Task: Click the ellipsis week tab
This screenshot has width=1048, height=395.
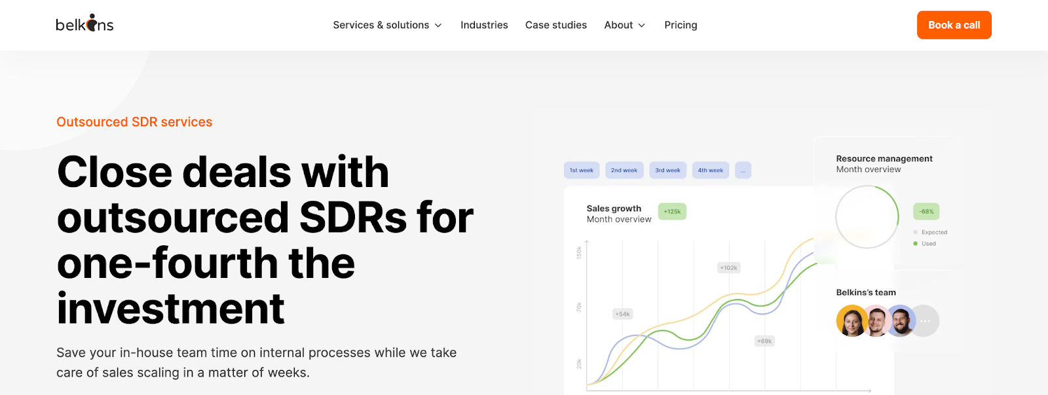Action: [x=743, y=170]
